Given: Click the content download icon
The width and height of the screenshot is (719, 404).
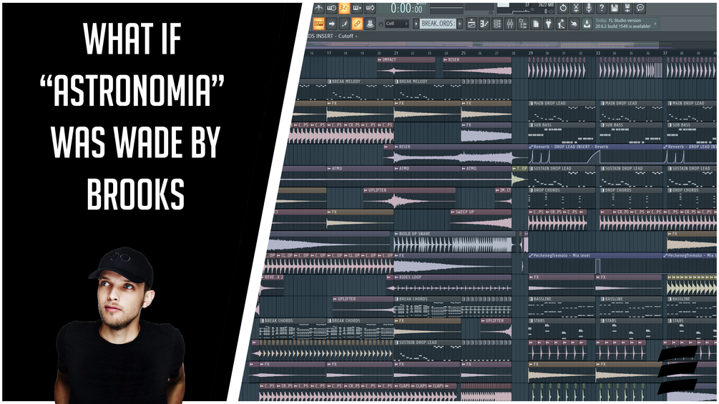Looking at the screenshot, I should point(587,24).
